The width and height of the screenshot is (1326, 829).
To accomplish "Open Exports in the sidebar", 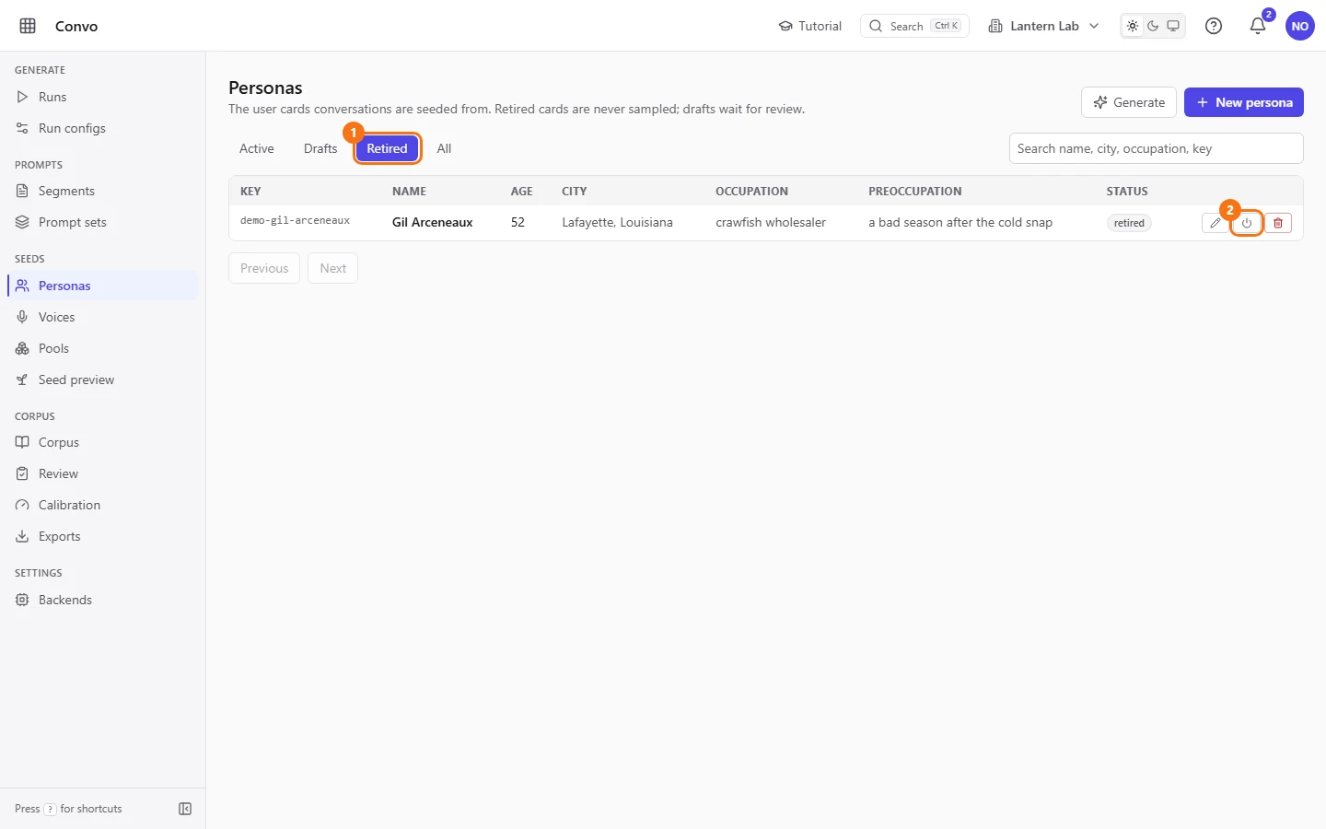I will pyautogui.click(x=102, y=536).
